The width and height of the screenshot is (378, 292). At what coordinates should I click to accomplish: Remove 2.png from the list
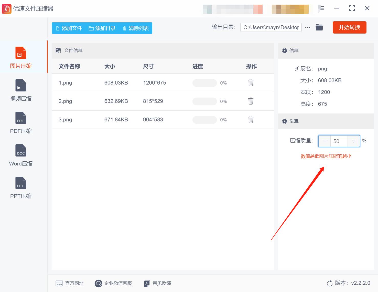click(251, 101)
